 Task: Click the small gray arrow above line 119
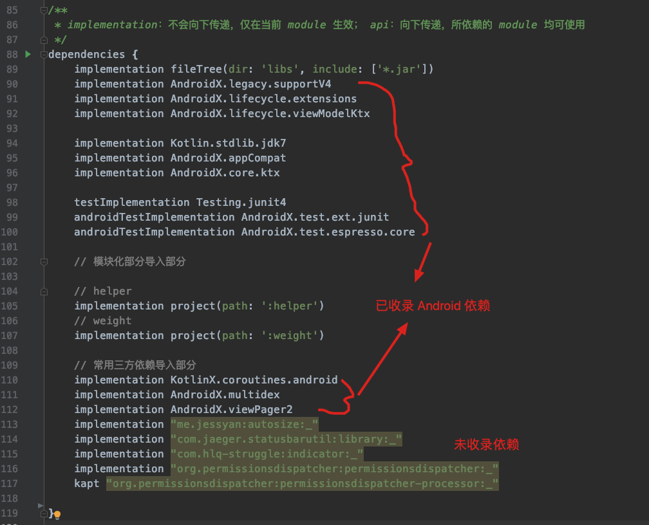click(41, 506)
